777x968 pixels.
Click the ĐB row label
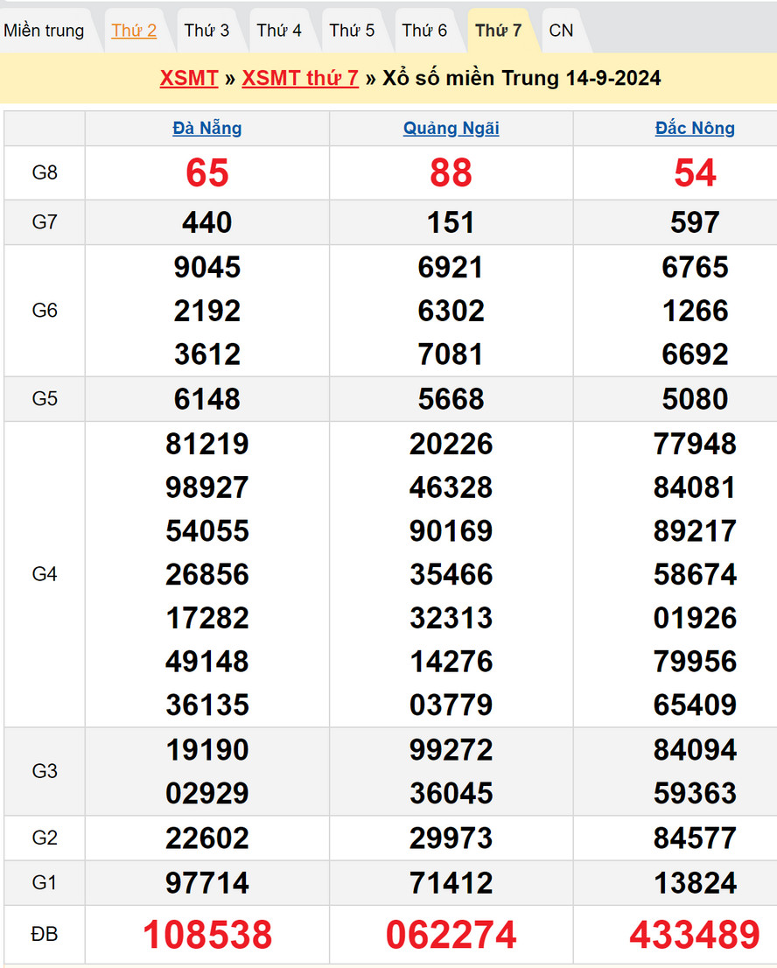45,935
